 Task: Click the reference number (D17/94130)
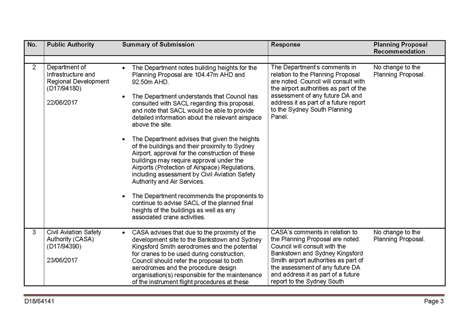click(x=64, y=89)
